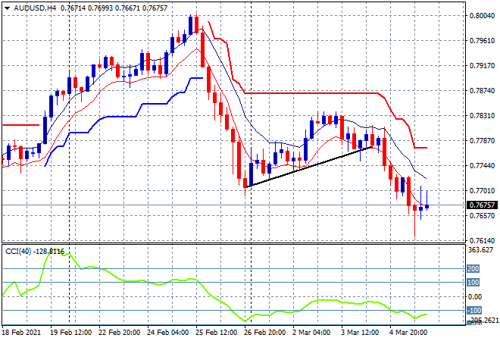Viewport: 500px width, 341px height.
Task: Click the 0.76570 price axis label
Action: point(482,216)
